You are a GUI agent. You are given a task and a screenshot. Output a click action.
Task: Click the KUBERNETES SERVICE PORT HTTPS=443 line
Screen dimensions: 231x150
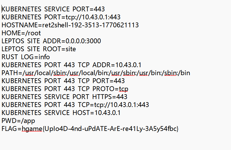64,97
